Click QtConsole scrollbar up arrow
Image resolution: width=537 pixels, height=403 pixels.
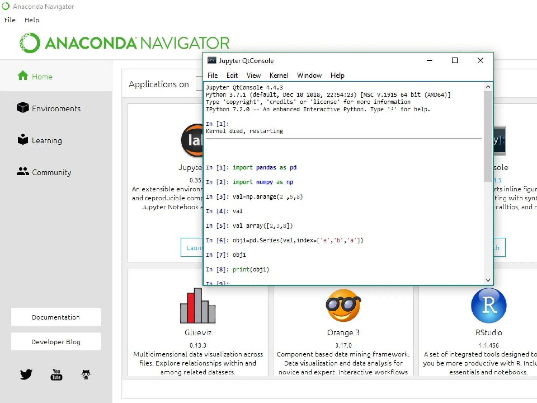point(488,87)
